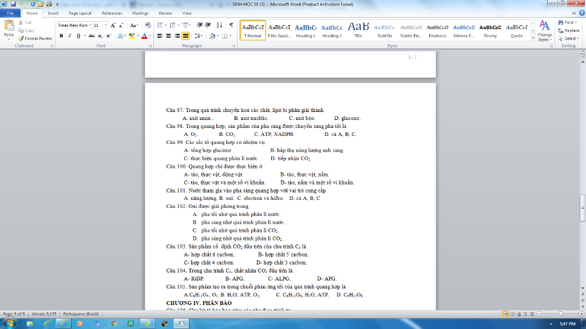Open Word Help question mark icon
This screenshot has height=329, width=586.
tap(582, 13)
